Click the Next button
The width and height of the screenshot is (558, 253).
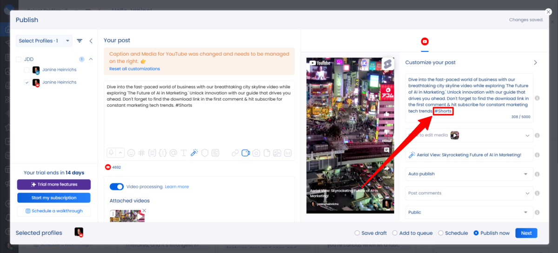(x=526, y=233)
